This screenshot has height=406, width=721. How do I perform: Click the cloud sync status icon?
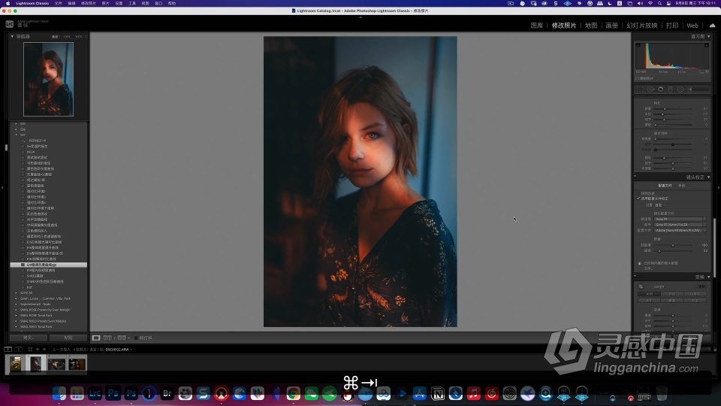tap(712, 26)
